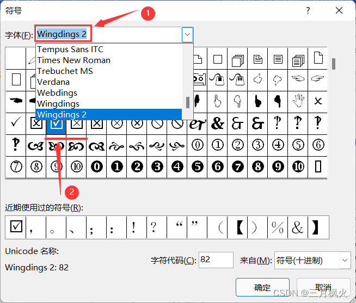This screenshot has width=356, height=303.
Task: Click the 取消 cancel button
Action: 323,287
